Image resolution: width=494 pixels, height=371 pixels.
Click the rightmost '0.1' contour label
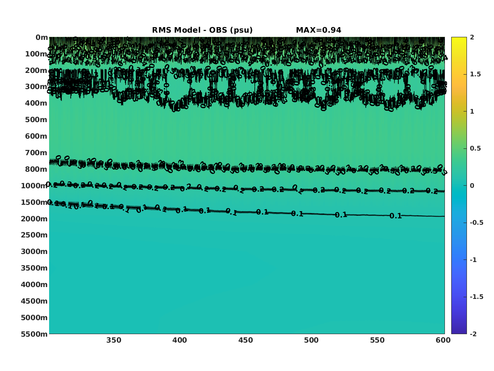pos(395,216)
